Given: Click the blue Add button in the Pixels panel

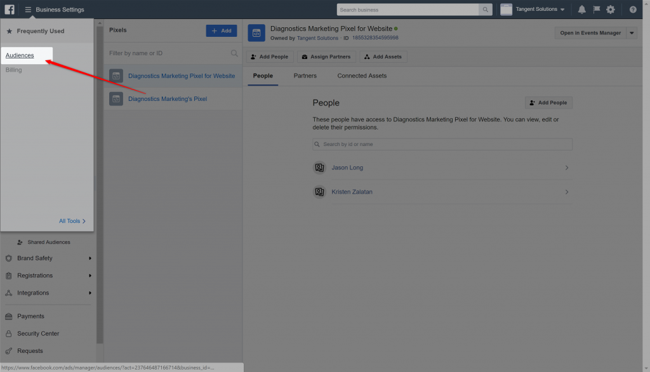Looking at the screenshot, I should point(222,30).
